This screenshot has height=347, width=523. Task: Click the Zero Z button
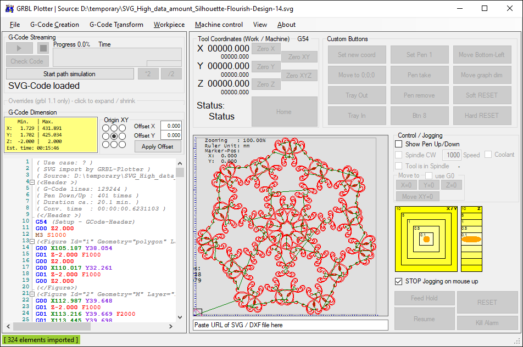pyautogui.click(x=266, y=84)
